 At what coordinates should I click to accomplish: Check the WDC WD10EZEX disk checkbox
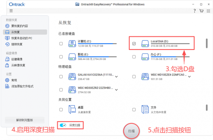pos(134,77)
